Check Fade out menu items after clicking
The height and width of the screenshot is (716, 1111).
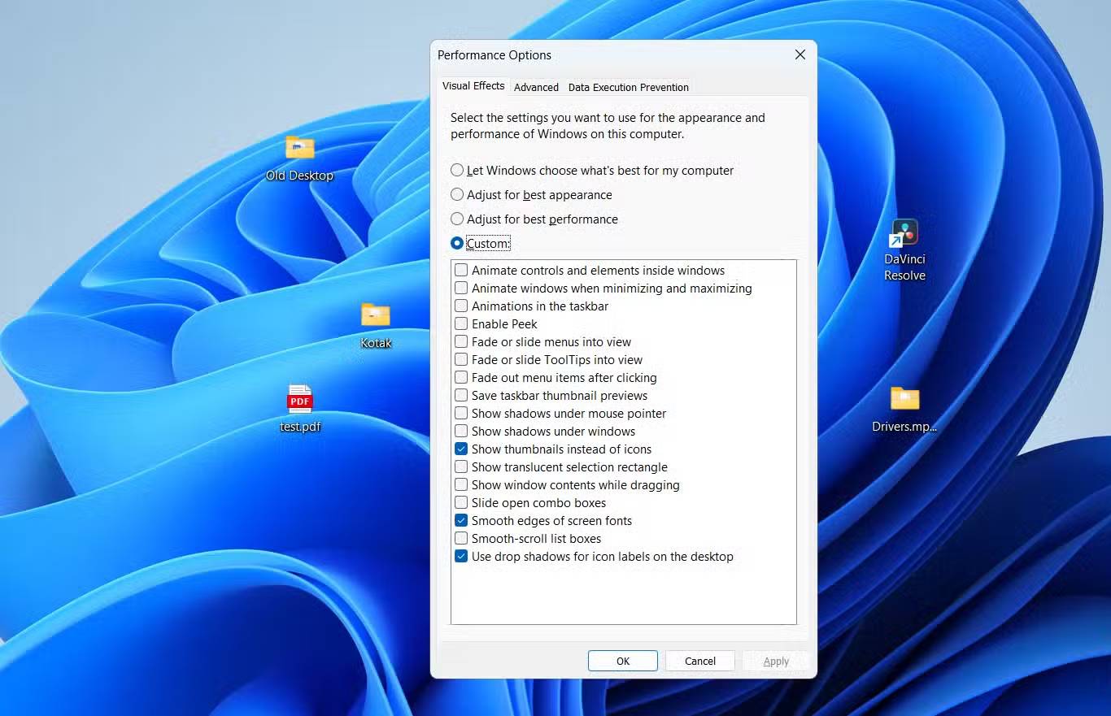click(x=461, y=377)
